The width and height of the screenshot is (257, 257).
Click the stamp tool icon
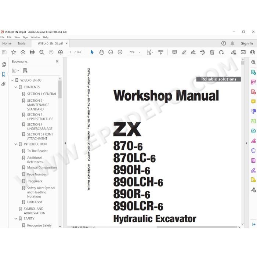coord(203,52)
